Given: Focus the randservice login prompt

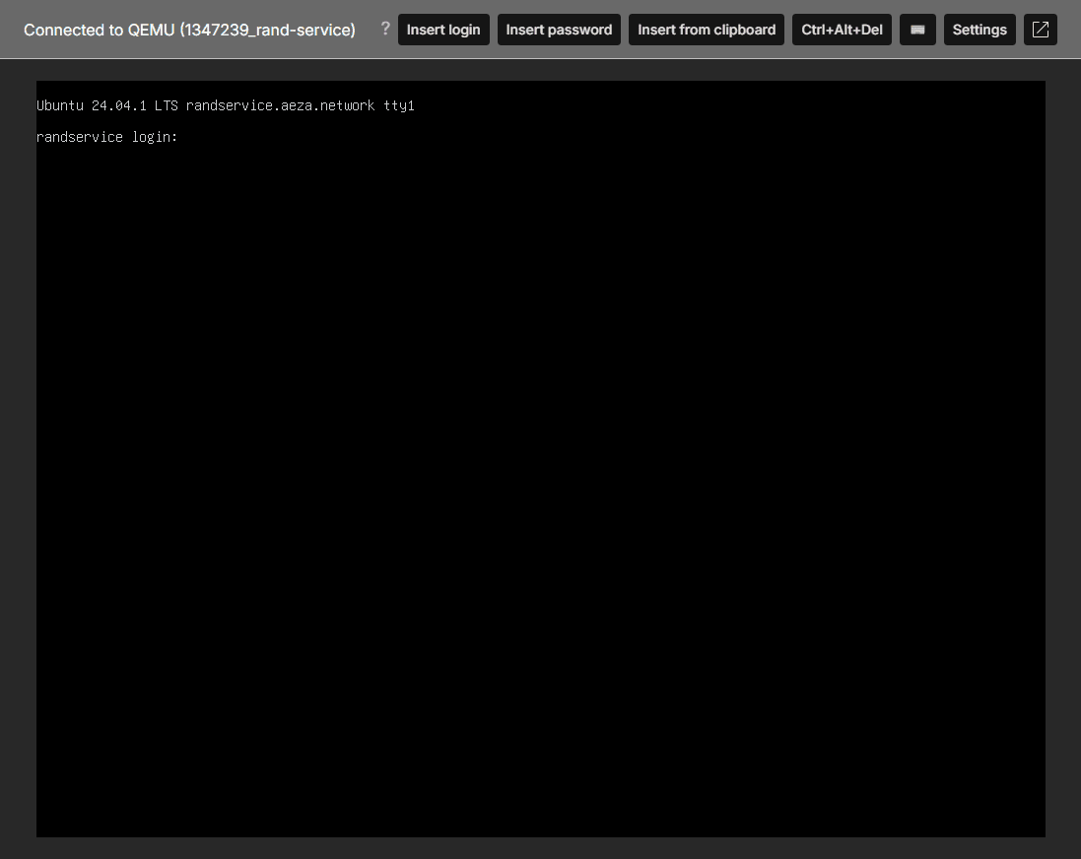Looking at the screenshot, I should (106, 137).
